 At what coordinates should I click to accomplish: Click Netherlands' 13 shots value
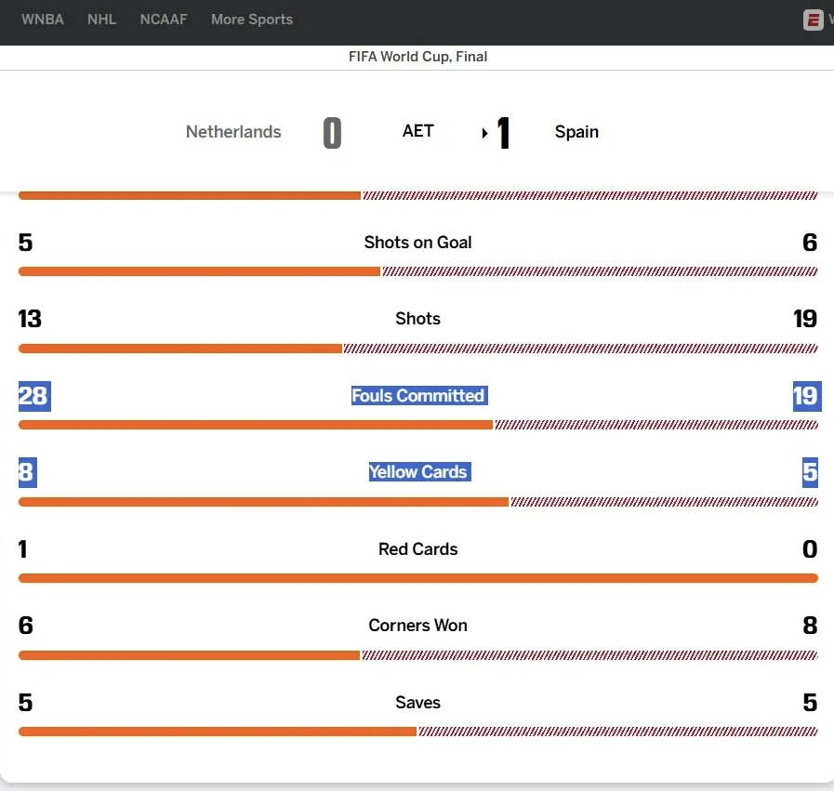[30, 319]
